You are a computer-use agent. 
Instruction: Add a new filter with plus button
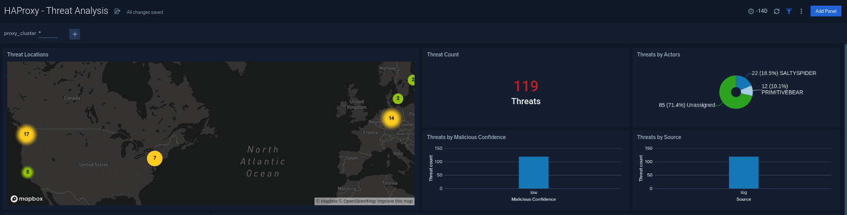point(74,34)
